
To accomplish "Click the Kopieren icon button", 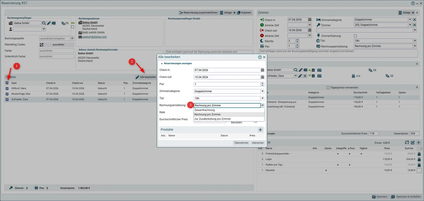I will click(x=244, y=13).
